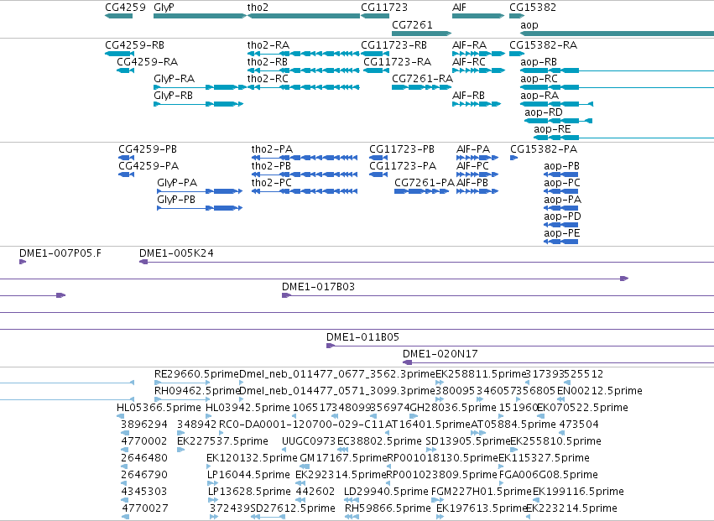Select the CG11723-PA protein label
714x521 pixels.
(x=403, y=166)
